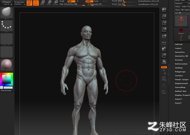Toggle the M material mode
This screenshot has width=190, height=135.
click(x=78, y=1)
